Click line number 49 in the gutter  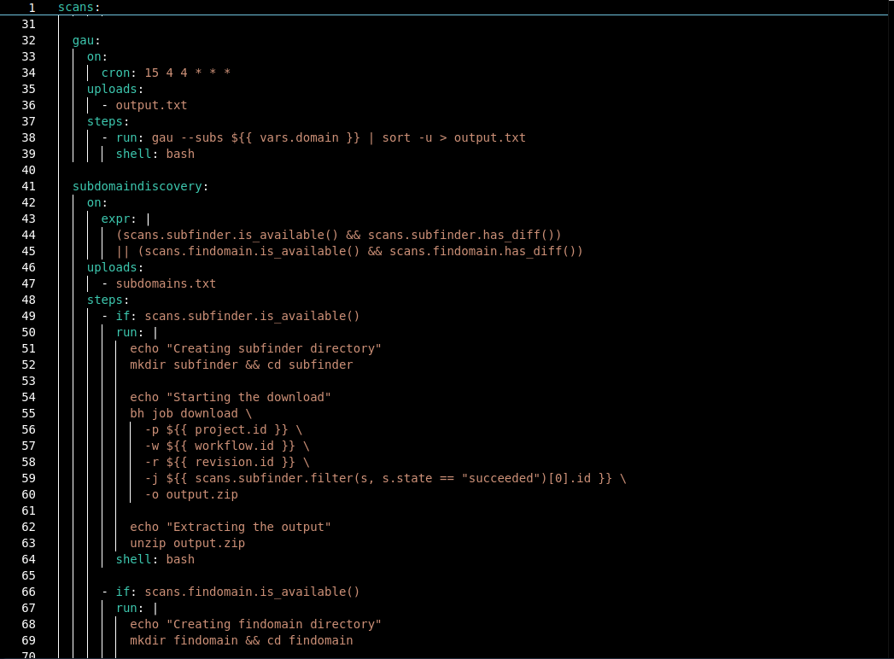pos(28,317)
